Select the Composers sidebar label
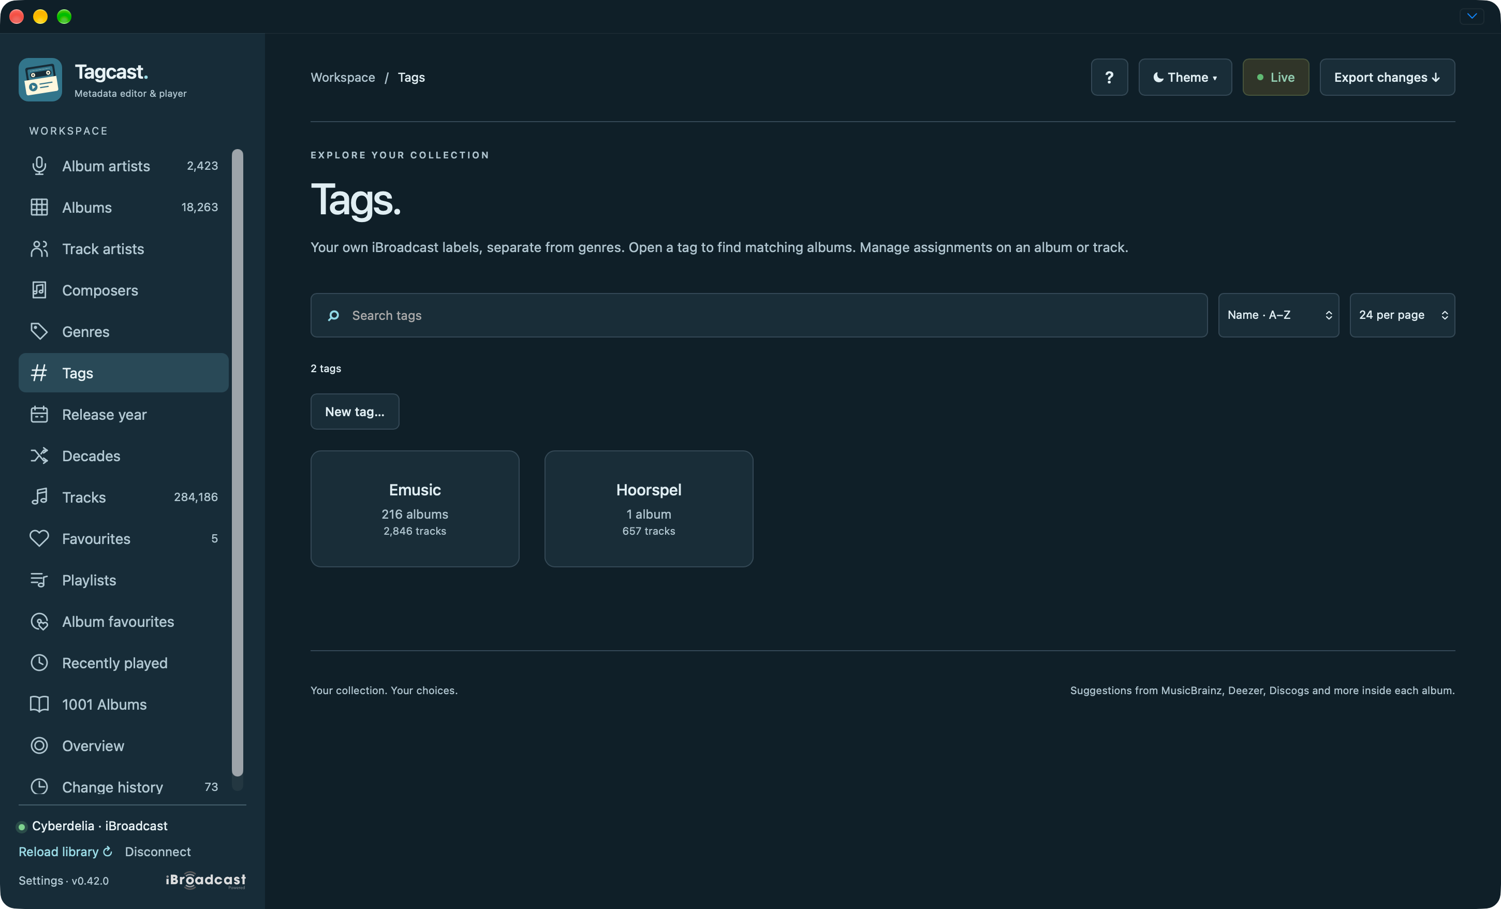 (x=100, y=290)
